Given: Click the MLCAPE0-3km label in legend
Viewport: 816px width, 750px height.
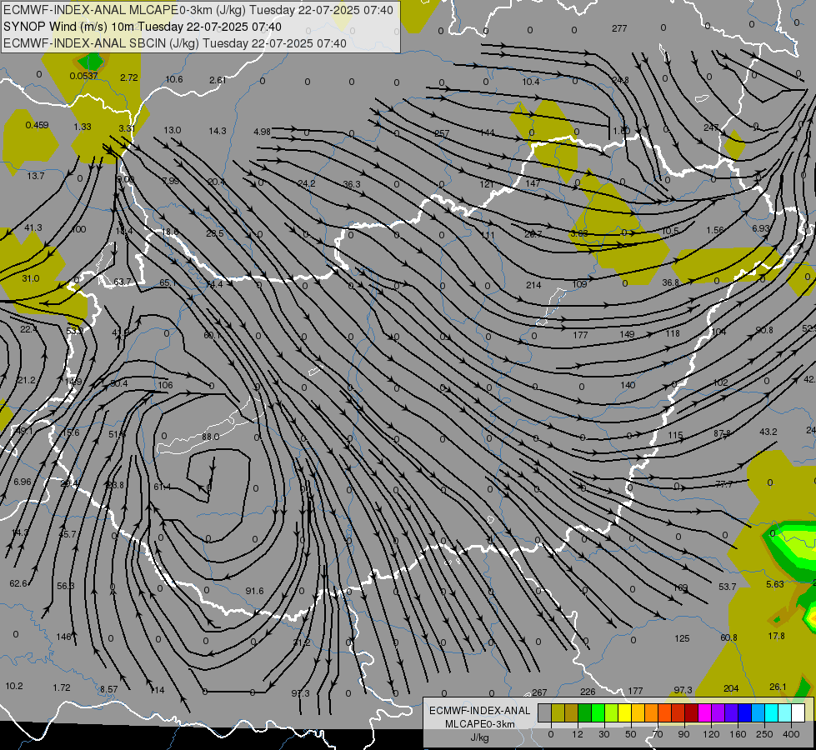Looking at the screenshot, I should tap(480, 724).
